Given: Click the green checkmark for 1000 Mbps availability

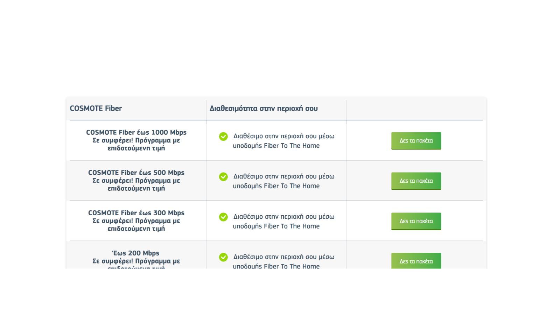Looking at the screenshot, I should pos(223,136).
